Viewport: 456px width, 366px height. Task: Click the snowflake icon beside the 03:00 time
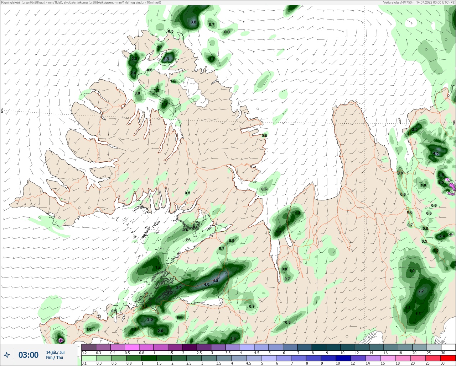[x=7, y=355]
